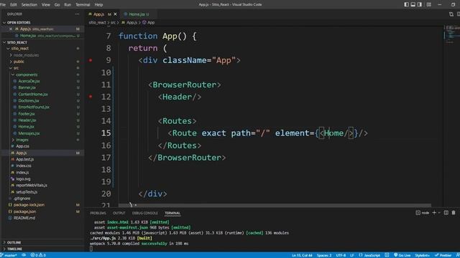The image size is (460, 258).
Task: Expand the OUTLINE panel
Action: 14,242
